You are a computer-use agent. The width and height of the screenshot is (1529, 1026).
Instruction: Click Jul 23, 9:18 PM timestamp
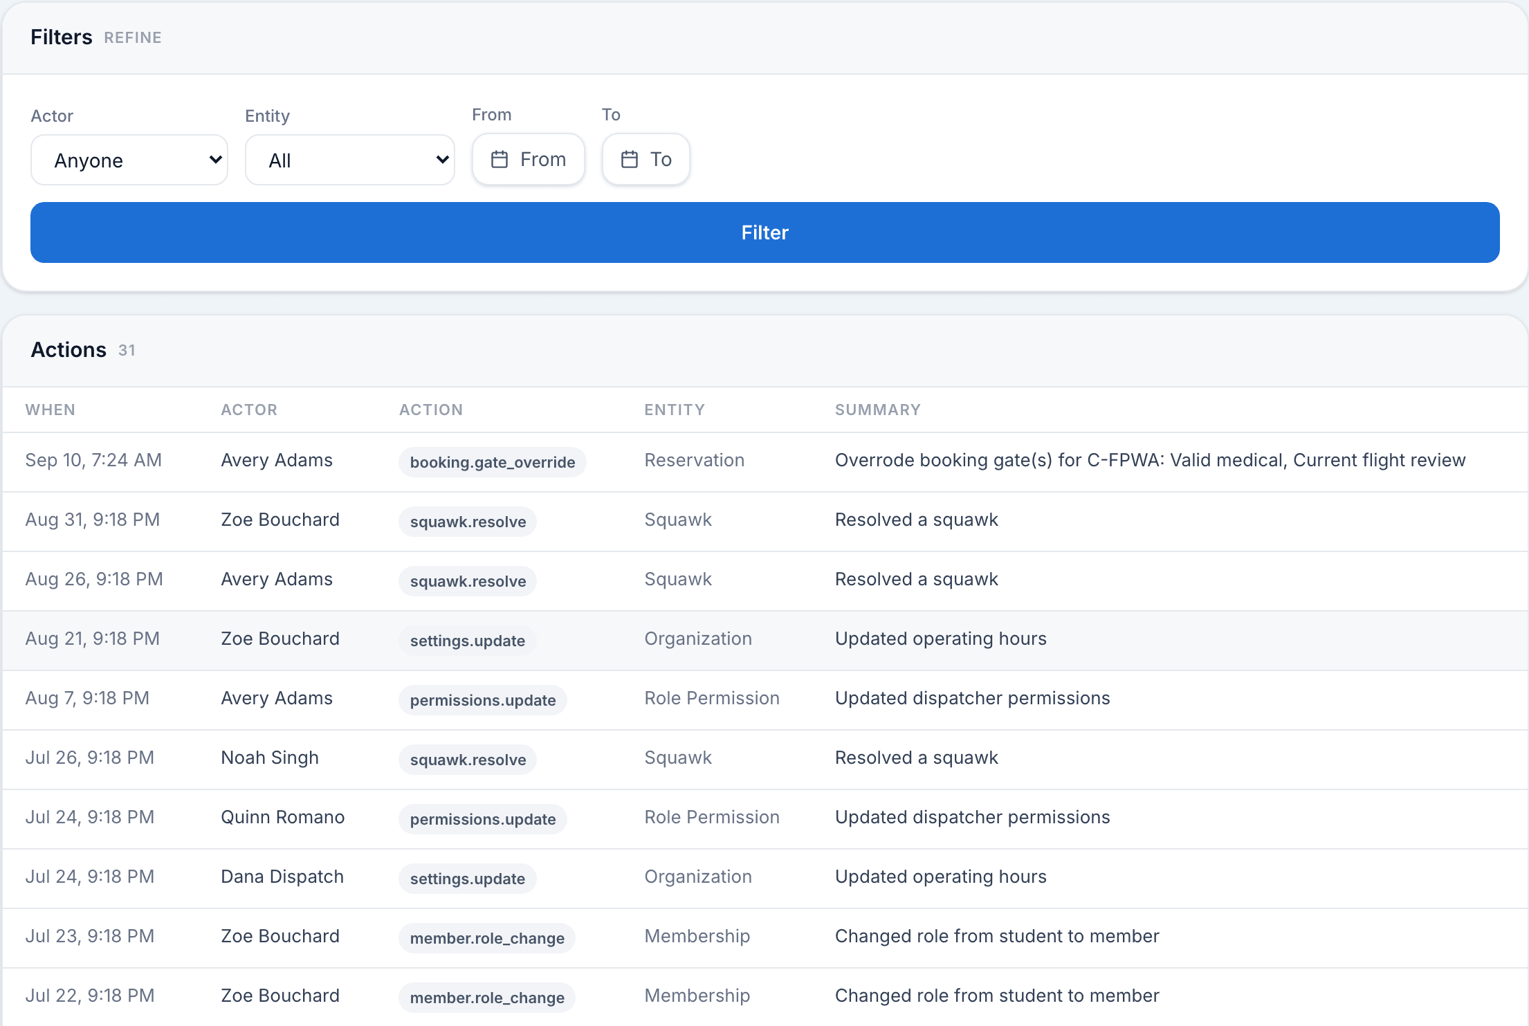(x=90, y=936)
